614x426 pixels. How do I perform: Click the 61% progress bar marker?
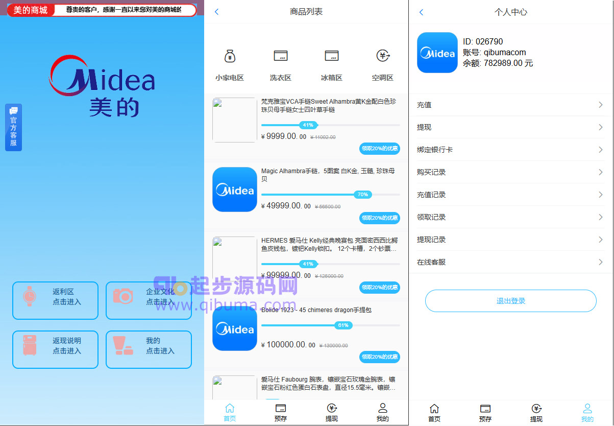click(x=343, y=325)
